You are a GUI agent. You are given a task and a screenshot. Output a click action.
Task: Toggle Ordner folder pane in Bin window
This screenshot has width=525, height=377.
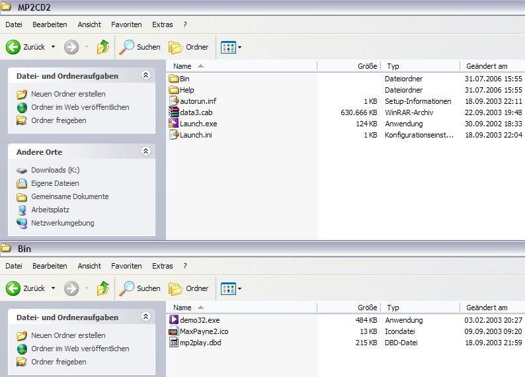[x=188, y=288]
